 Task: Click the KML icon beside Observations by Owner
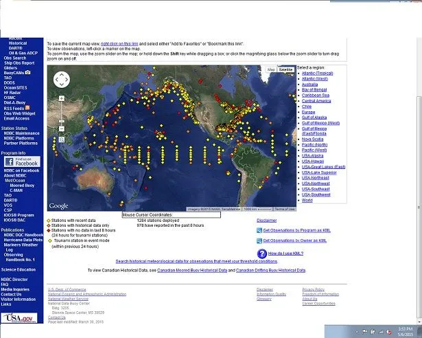[x=259, y=240]
